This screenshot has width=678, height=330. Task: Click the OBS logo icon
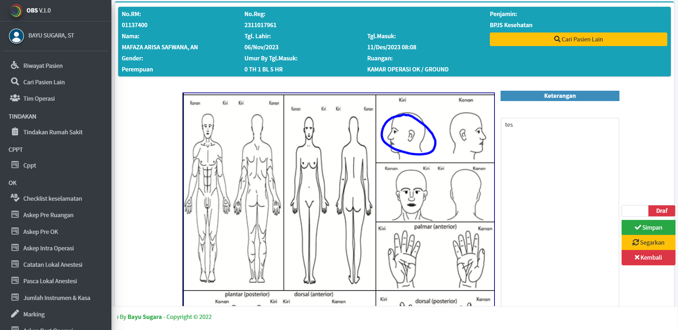tap(16, 11)
